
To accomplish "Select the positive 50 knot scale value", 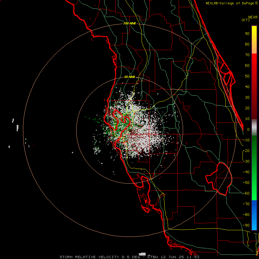I will click(247, 76).
